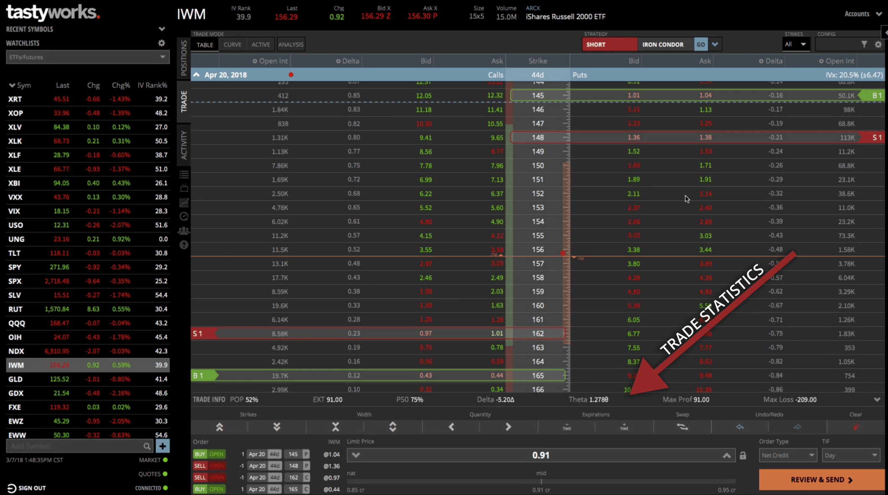Toggle SELL/BUY on the 148 put leg
The width and height of the screenshot is (888, 495).
(x=200, y=466)
